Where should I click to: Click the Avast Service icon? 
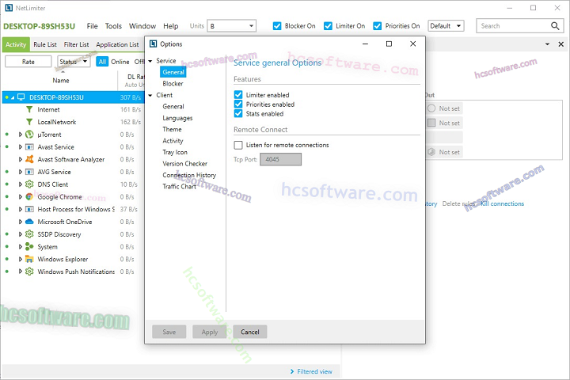pos(29,147)
